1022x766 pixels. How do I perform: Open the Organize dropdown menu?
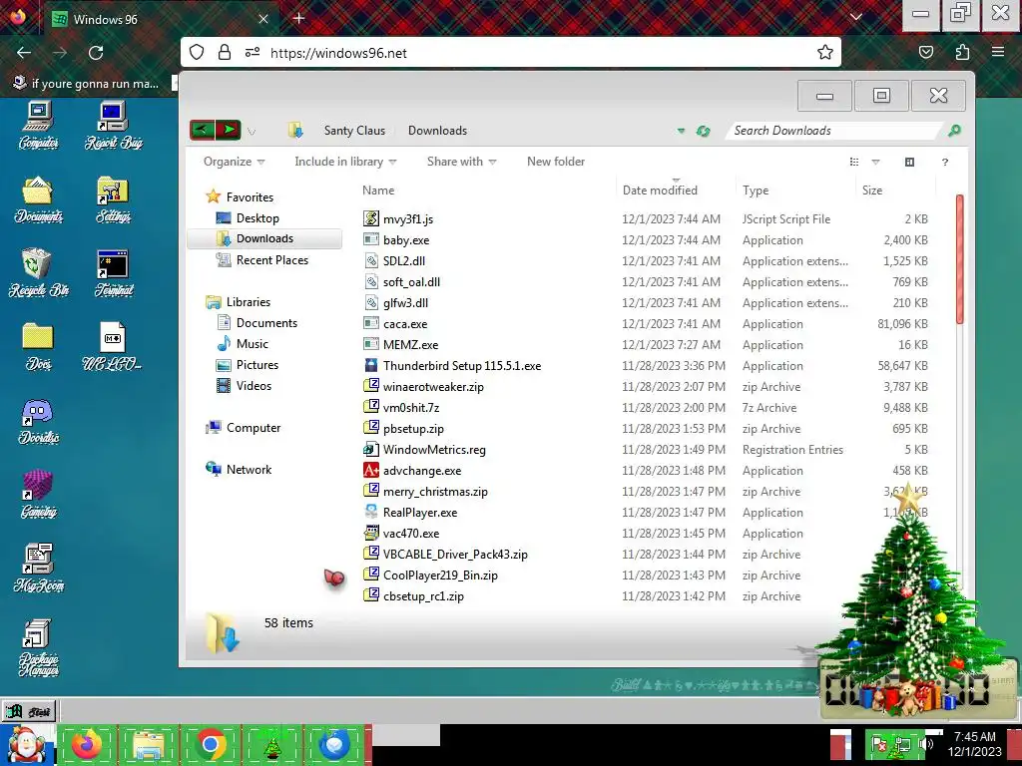(x=234, y=162)
